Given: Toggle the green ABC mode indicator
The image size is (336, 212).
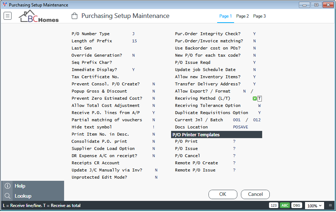Looking at the screenshot, I should click(x=285, y=206).
